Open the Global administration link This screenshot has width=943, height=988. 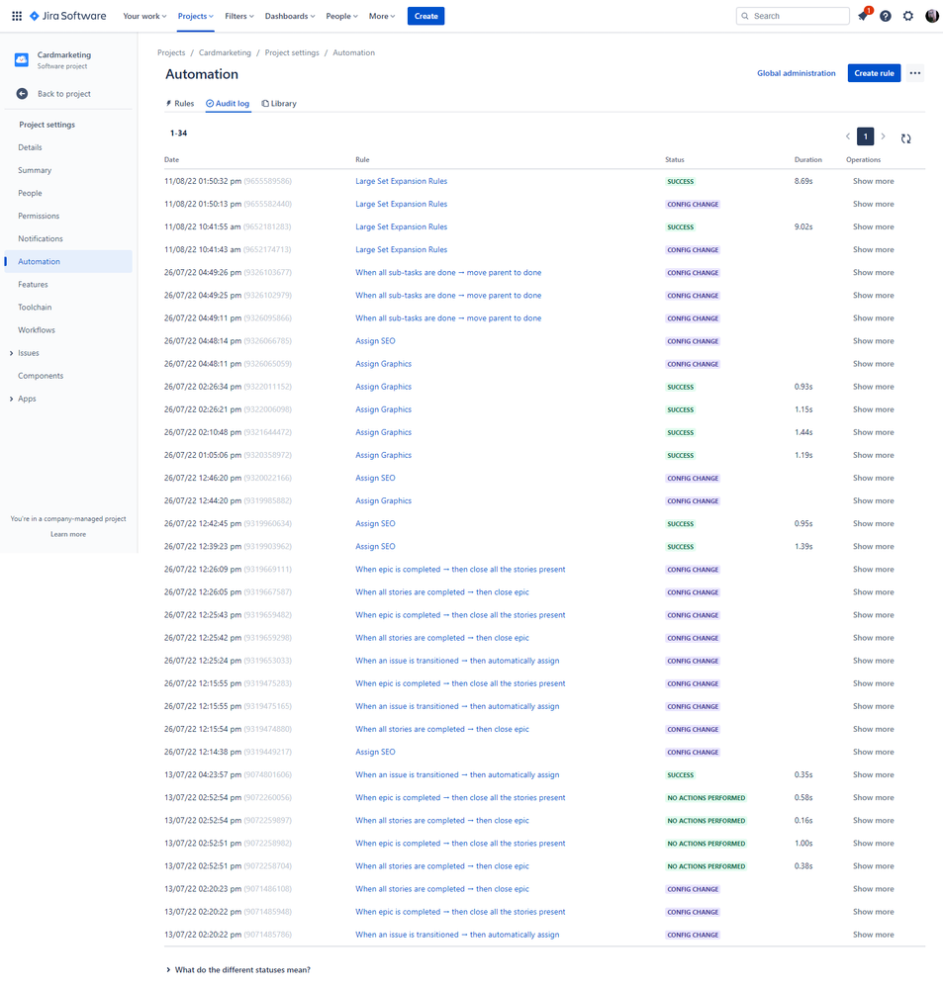point(798,73)
